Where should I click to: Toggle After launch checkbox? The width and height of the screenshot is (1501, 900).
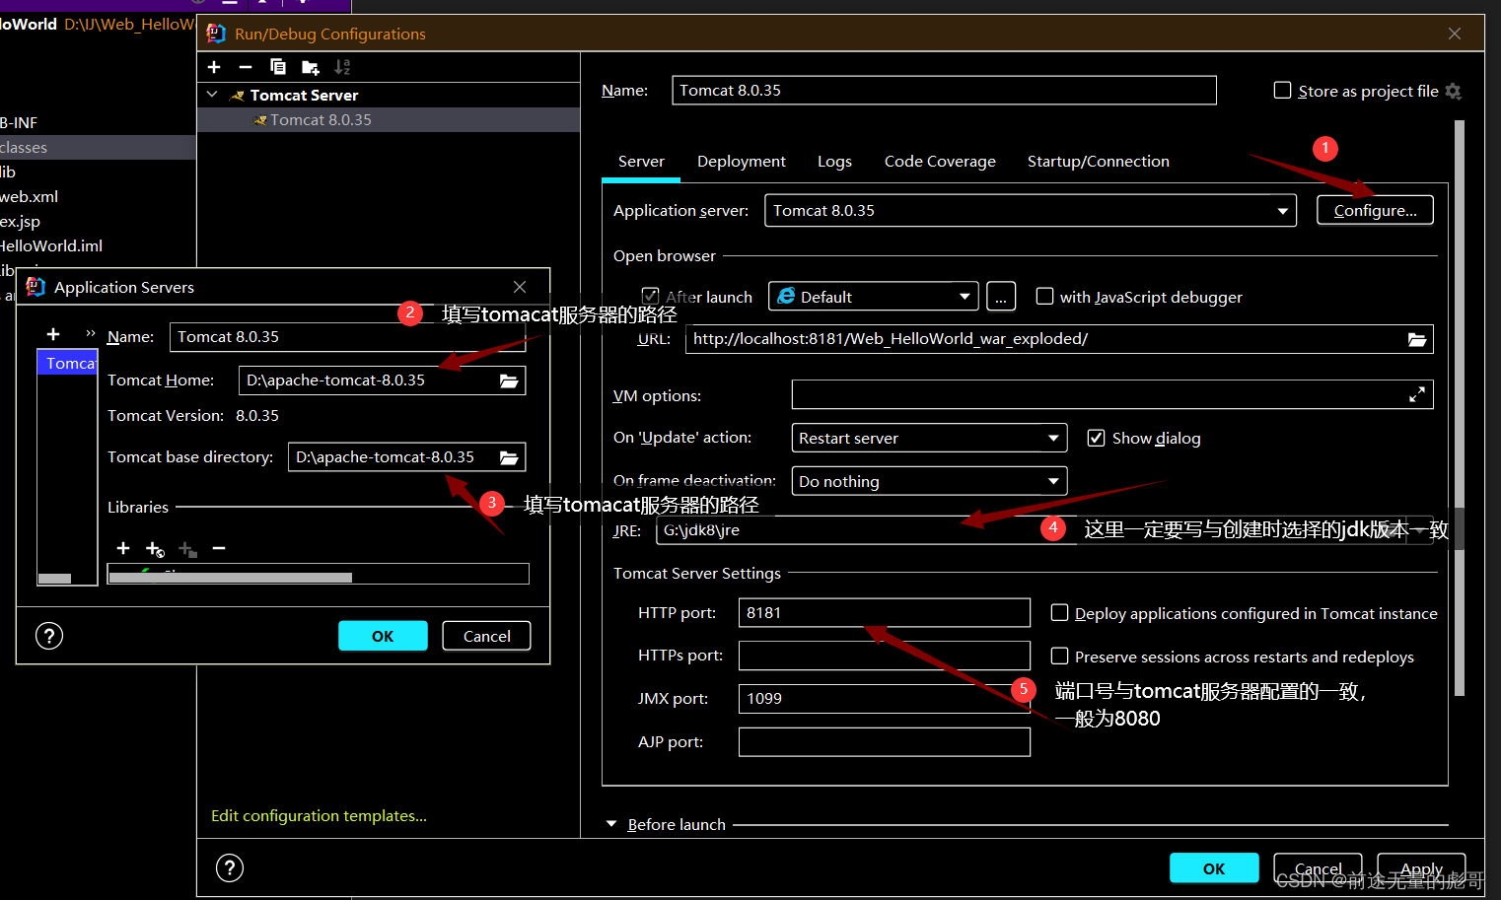pyautogui.click(x=650, y=296)
